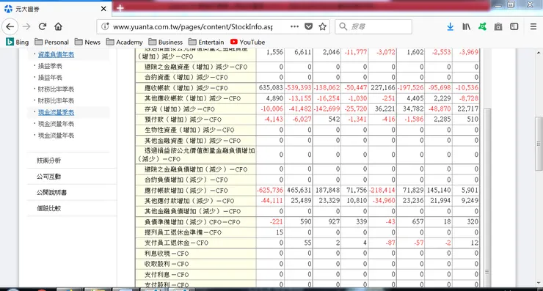Viewport: 543px width, 291px height.
Task: Open the Academy bookmarks folder
Action: click(124, 43)
